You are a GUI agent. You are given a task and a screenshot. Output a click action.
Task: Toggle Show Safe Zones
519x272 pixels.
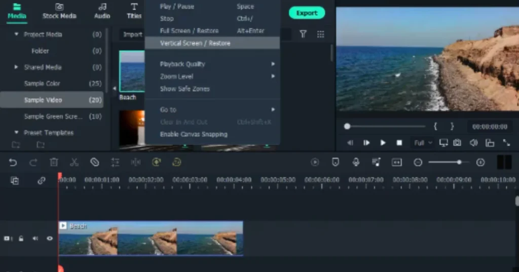click(x=212, y=89)
